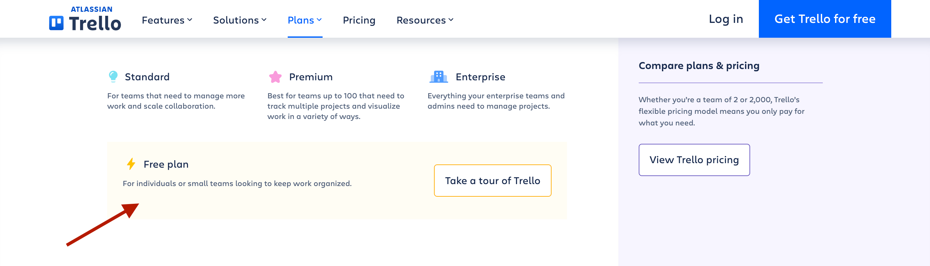This screenshot has width=930, height=266.
Task: Switch to the Plans menu item
Action: tap(305, 20)
